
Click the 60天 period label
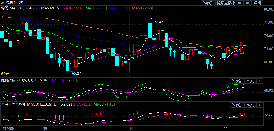click(x=5, y=74)
